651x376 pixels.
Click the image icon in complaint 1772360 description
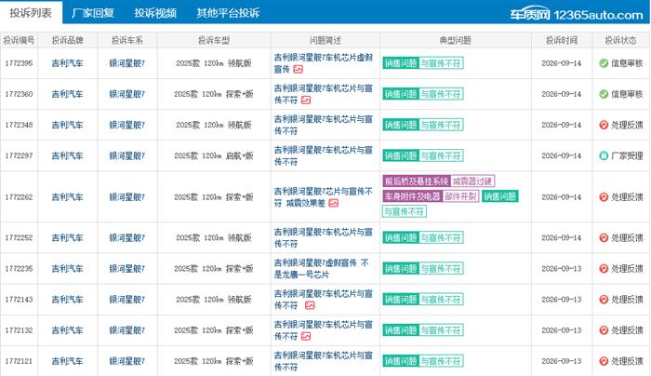point(306,101)
